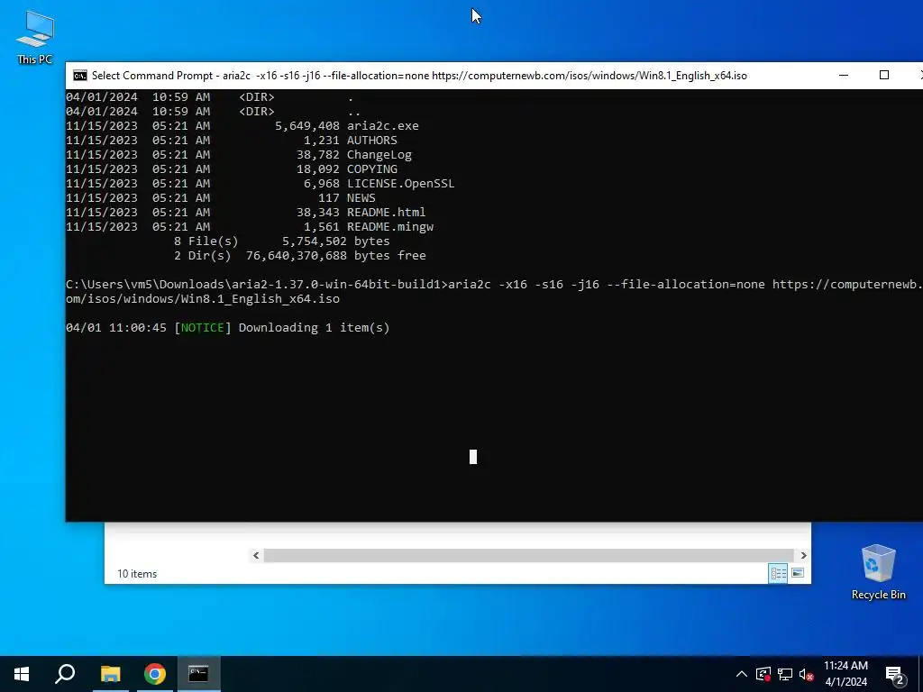923x692 pixels.
Task: Click Explorer scrollbar right arrow
Action: click(x=803, y=555)
